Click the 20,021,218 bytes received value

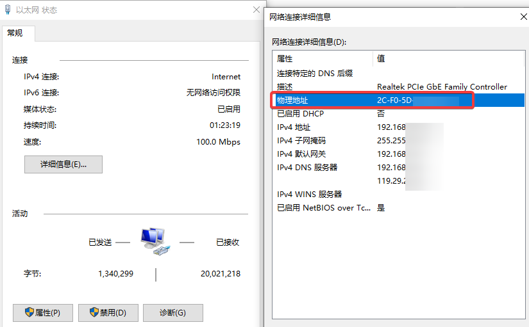click(221, 274)
